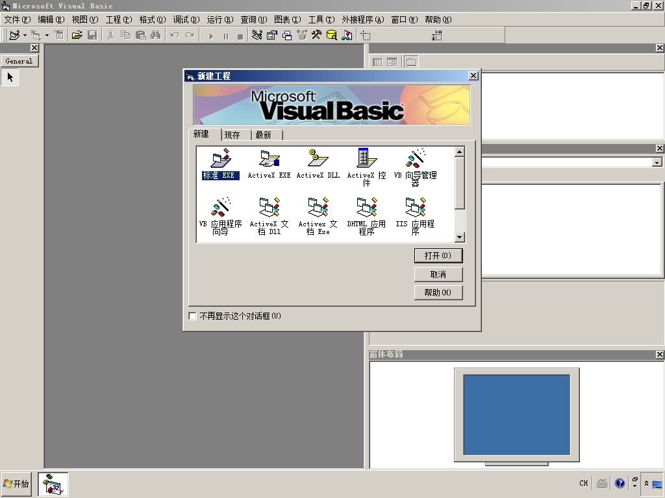Click the 帮助(H) button in dialog
This screenshot has width=665, height=498.
pos(438,292)
